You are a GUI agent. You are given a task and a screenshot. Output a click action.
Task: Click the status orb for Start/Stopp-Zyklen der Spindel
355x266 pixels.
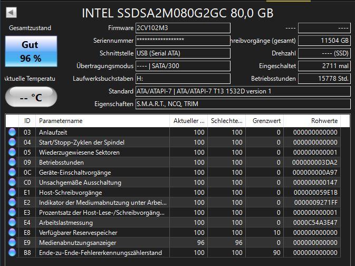(12, 142)
